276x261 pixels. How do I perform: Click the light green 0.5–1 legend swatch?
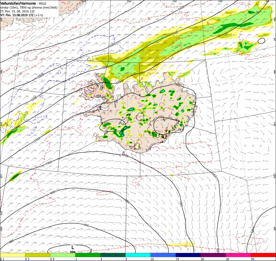[x=63, y=255]
